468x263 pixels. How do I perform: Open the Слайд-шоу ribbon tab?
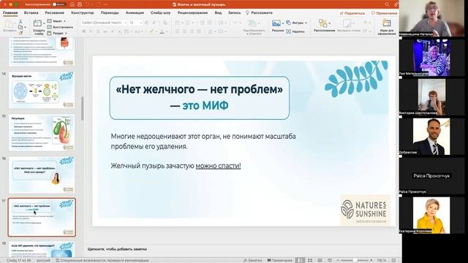click(161, 13)
